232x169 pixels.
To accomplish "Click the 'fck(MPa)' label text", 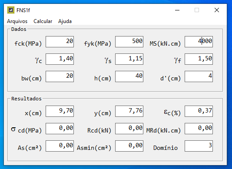I will pyautogui.click(x=28, y=43).
